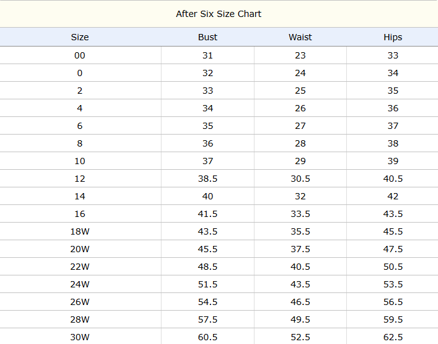Click bust value 41.5 in the size 16 row
This screenshot has width=438, height=344.
[207, 214]
